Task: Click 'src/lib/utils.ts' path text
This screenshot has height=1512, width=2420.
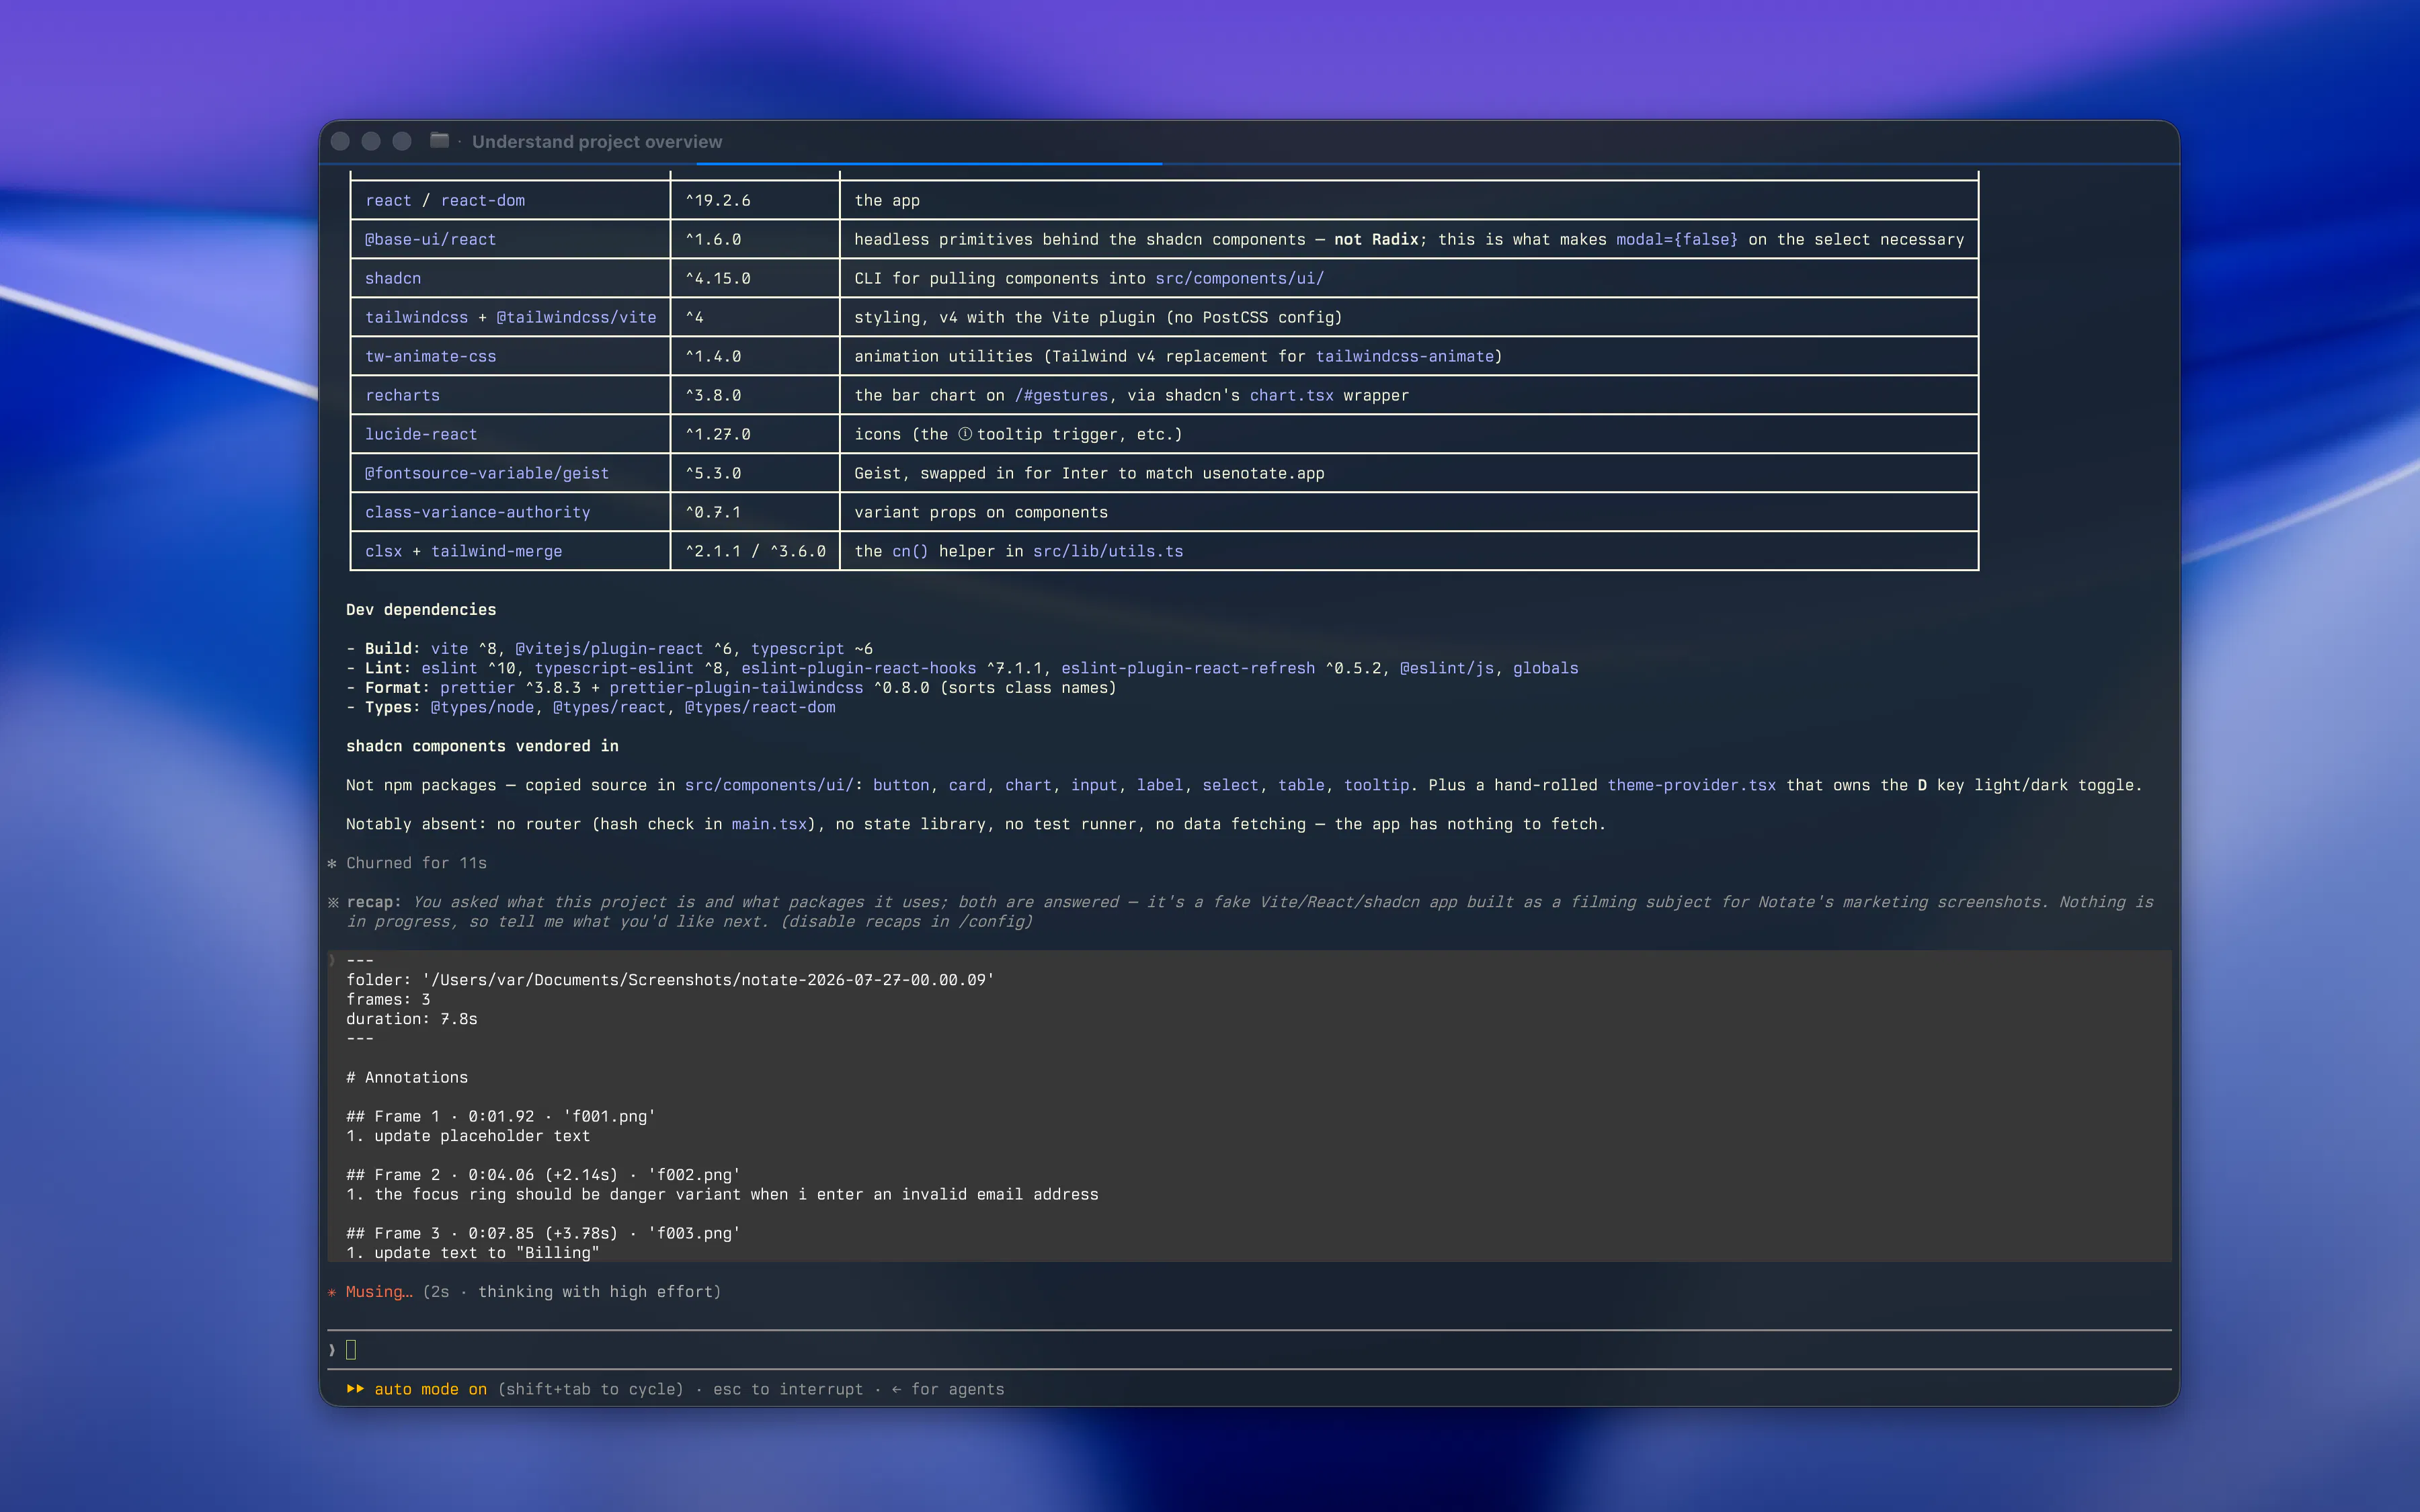Action: (1108, 551)
